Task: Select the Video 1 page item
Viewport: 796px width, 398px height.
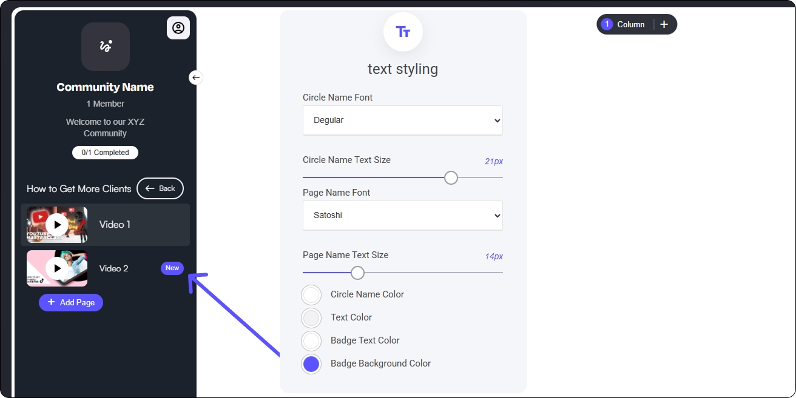Action: [x=115, y=225]
